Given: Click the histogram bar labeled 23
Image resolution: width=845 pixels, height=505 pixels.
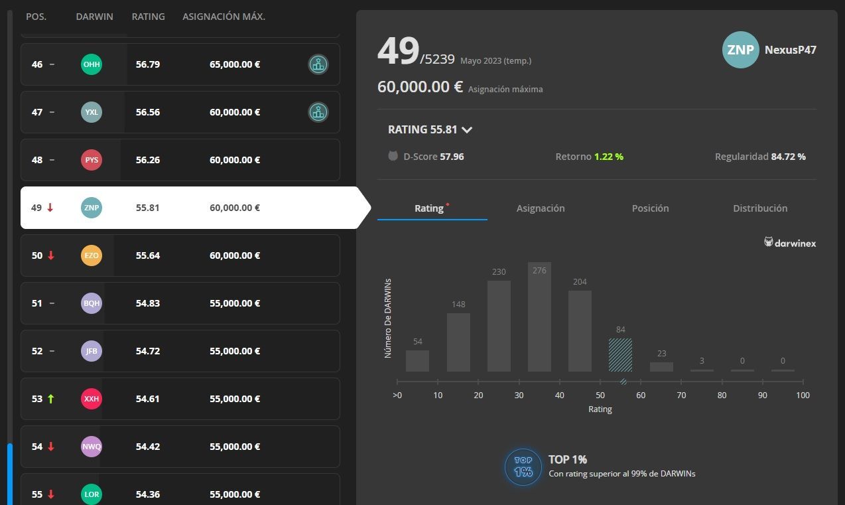Looking at the screenshot, I should coord(661,367).
